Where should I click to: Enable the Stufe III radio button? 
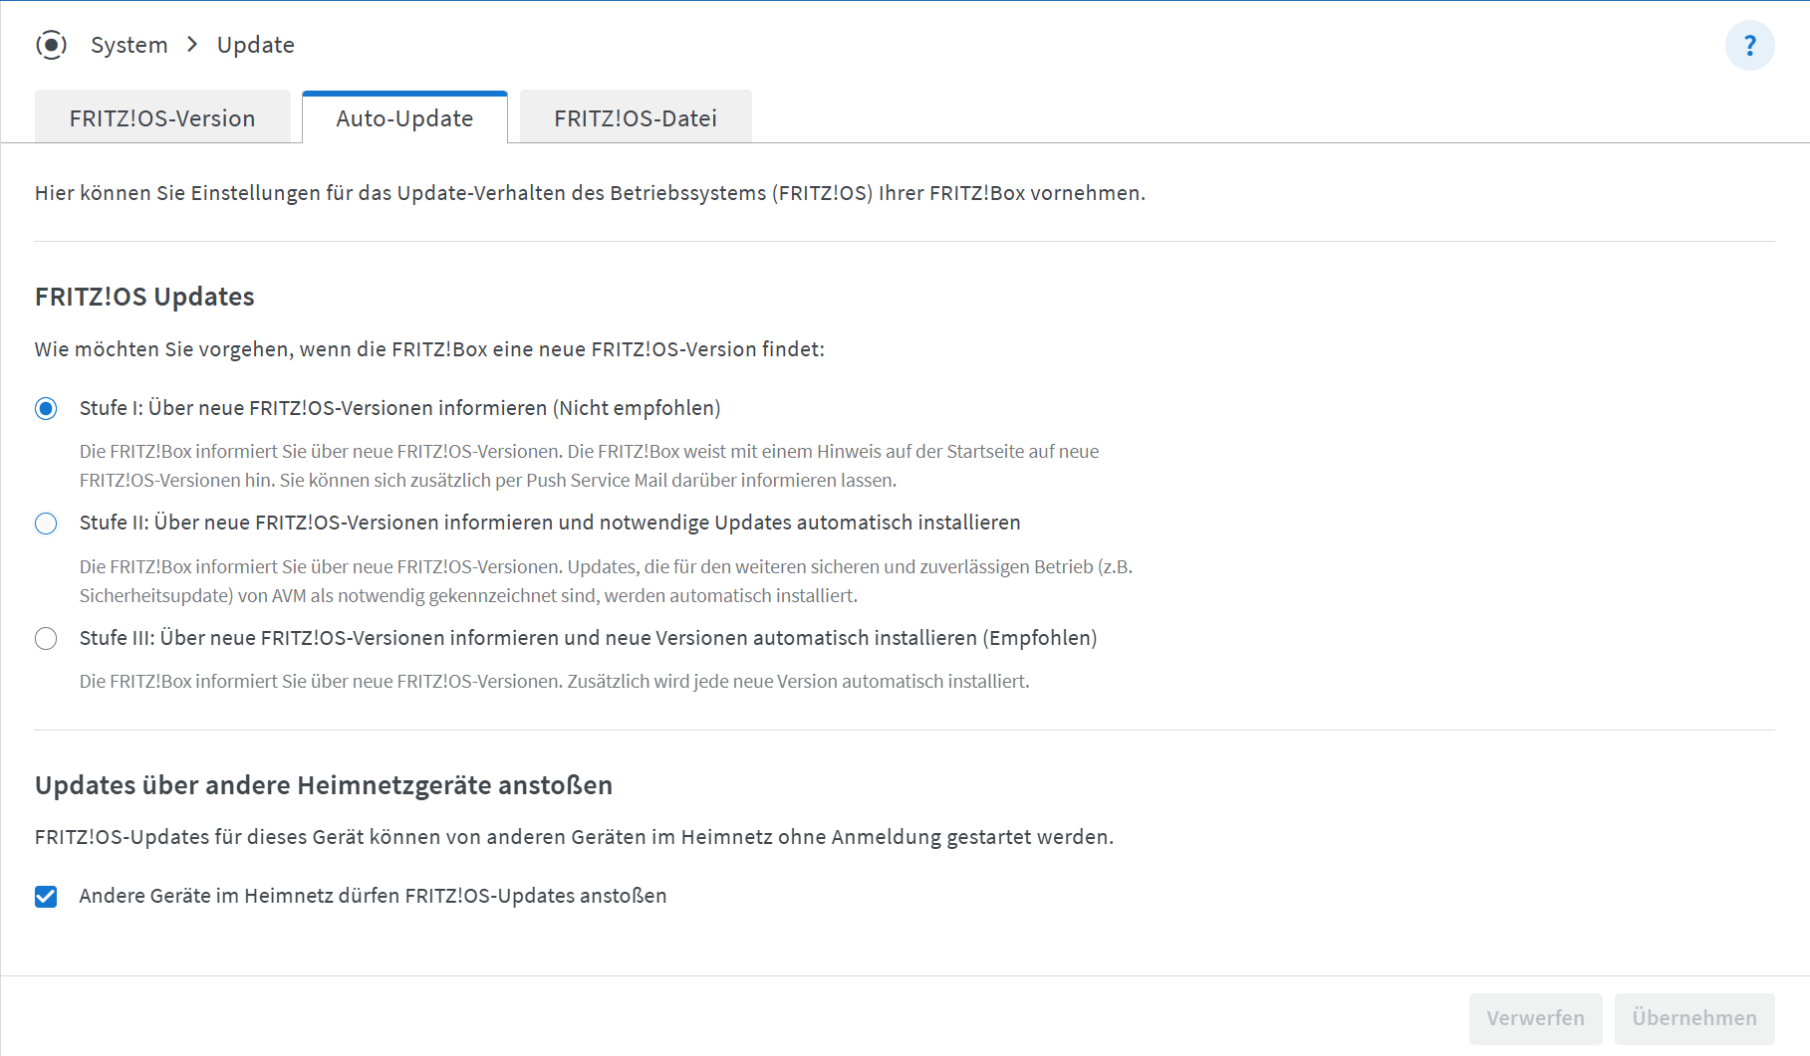click(46, 639)
